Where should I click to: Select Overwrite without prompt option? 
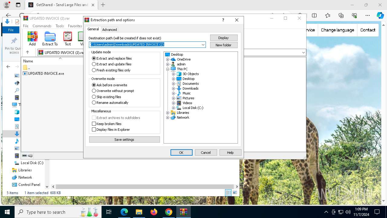[113, 91]
